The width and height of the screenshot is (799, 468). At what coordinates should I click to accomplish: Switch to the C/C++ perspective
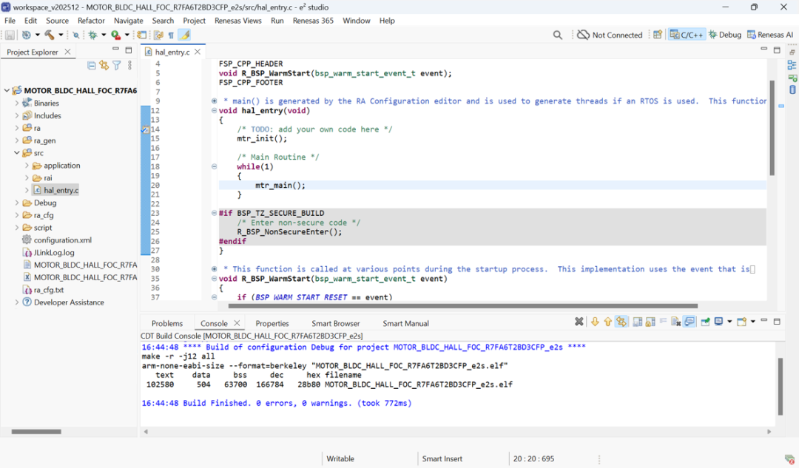[687, 35]
